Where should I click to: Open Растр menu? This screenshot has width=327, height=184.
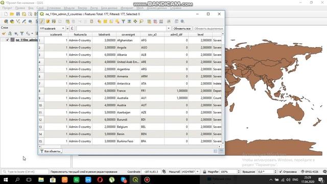tap(94, 8)
